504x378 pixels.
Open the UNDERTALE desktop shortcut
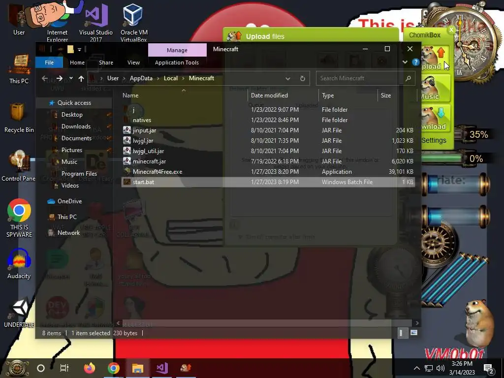pos(19,313)
